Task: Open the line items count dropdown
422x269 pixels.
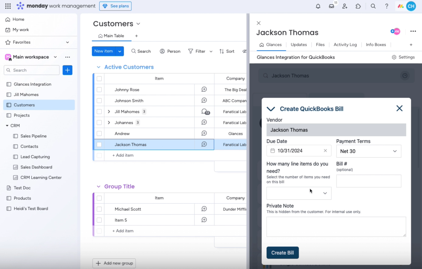Action: tap(299, 193)
